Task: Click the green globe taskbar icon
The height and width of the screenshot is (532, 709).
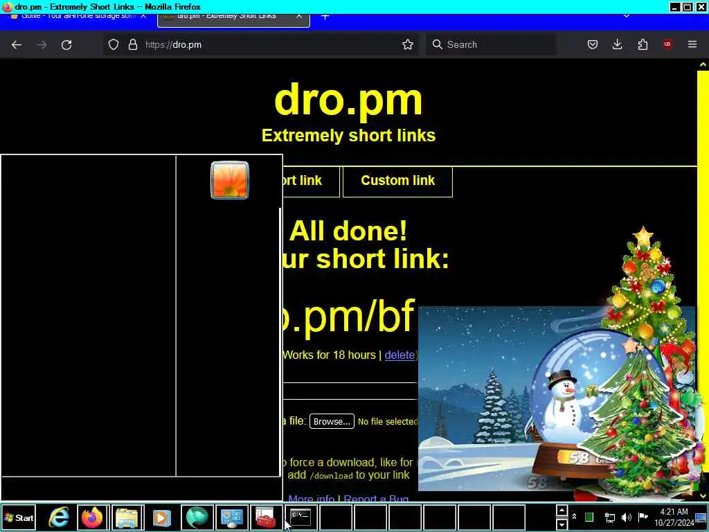Action: tap(197, 517)
